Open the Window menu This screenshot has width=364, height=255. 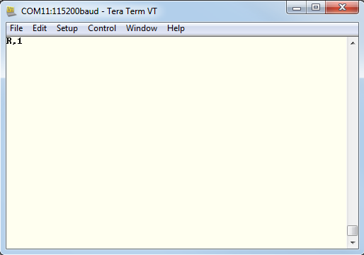point(142,28)
